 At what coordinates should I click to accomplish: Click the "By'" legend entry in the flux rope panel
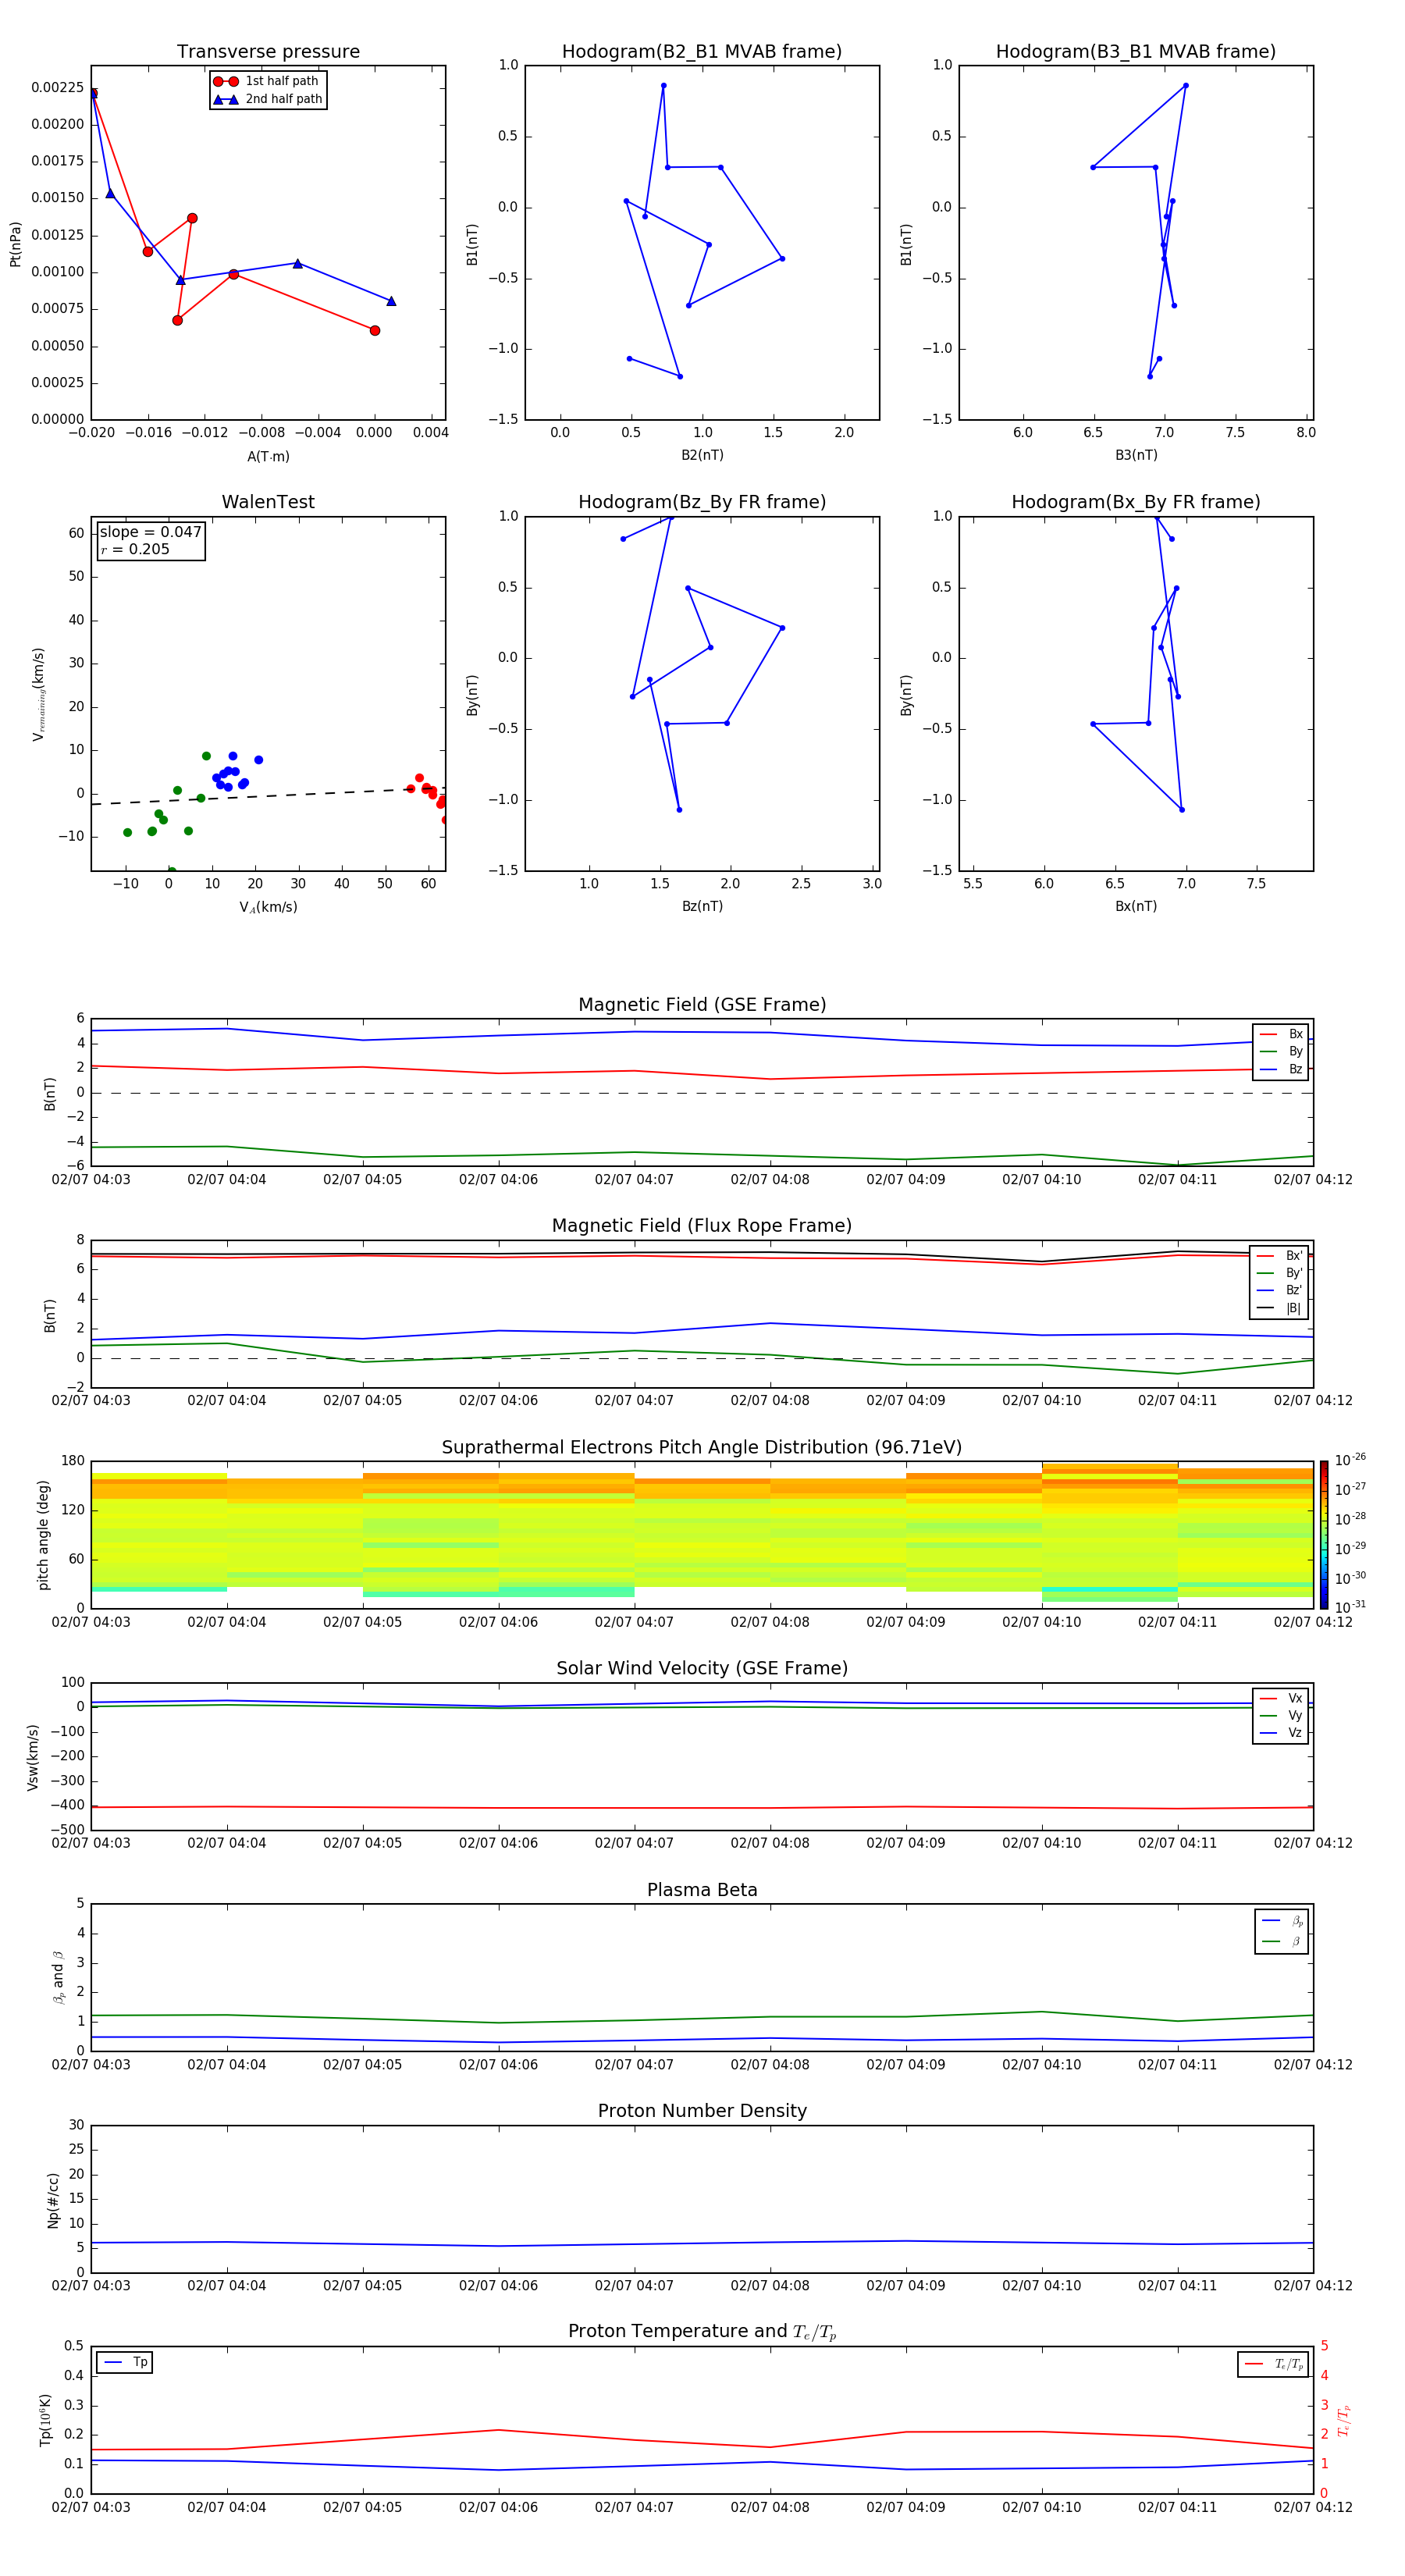pyautogui.click(x=1280, y=1273)
